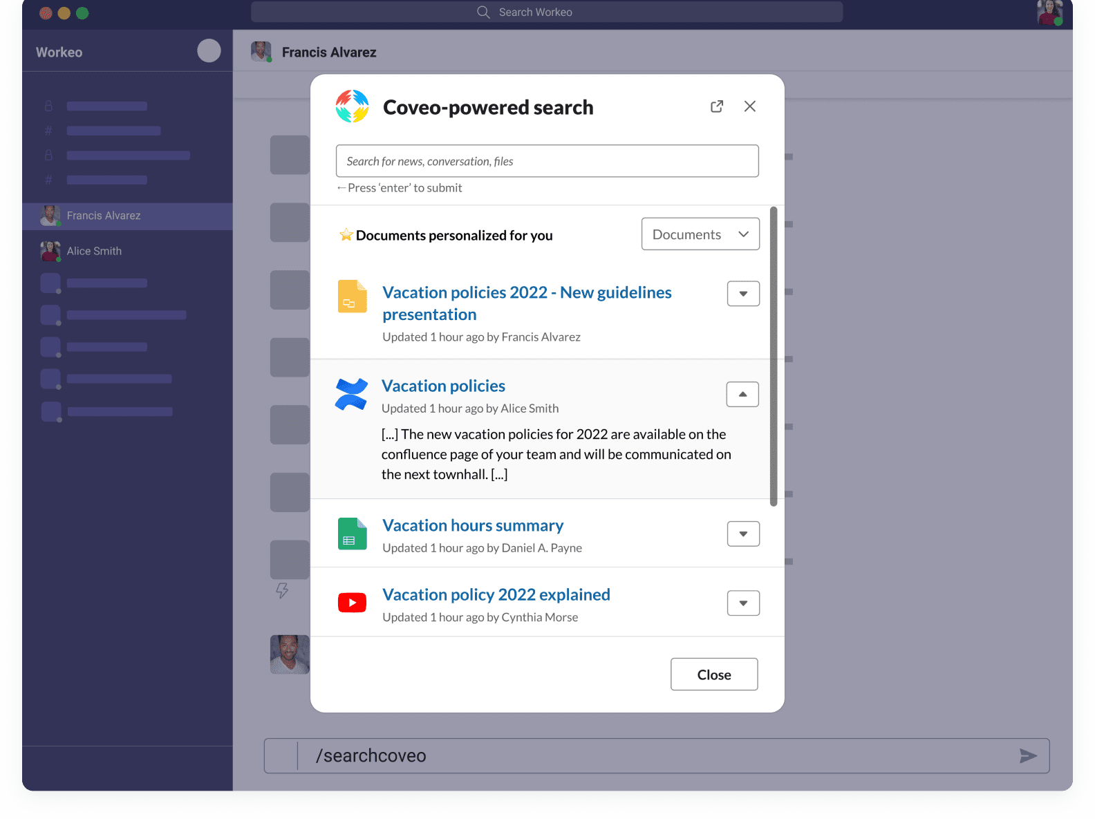Click the Search for news, conversation, files field
Image resolution: width=1095 pixels, height=819 pixels.
point(547,161)
